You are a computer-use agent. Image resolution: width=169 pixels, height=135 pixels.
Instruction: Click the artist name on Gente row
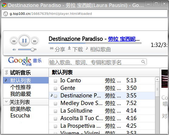[x=113, y=88]
